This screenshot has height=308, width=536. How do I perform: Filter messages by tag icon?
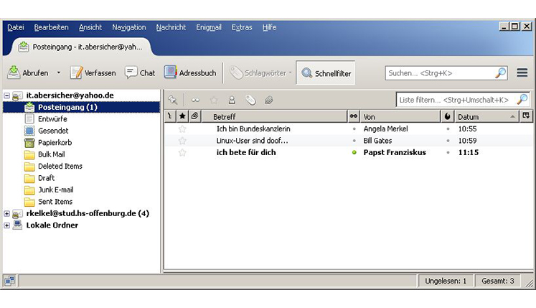coord(250,100)
